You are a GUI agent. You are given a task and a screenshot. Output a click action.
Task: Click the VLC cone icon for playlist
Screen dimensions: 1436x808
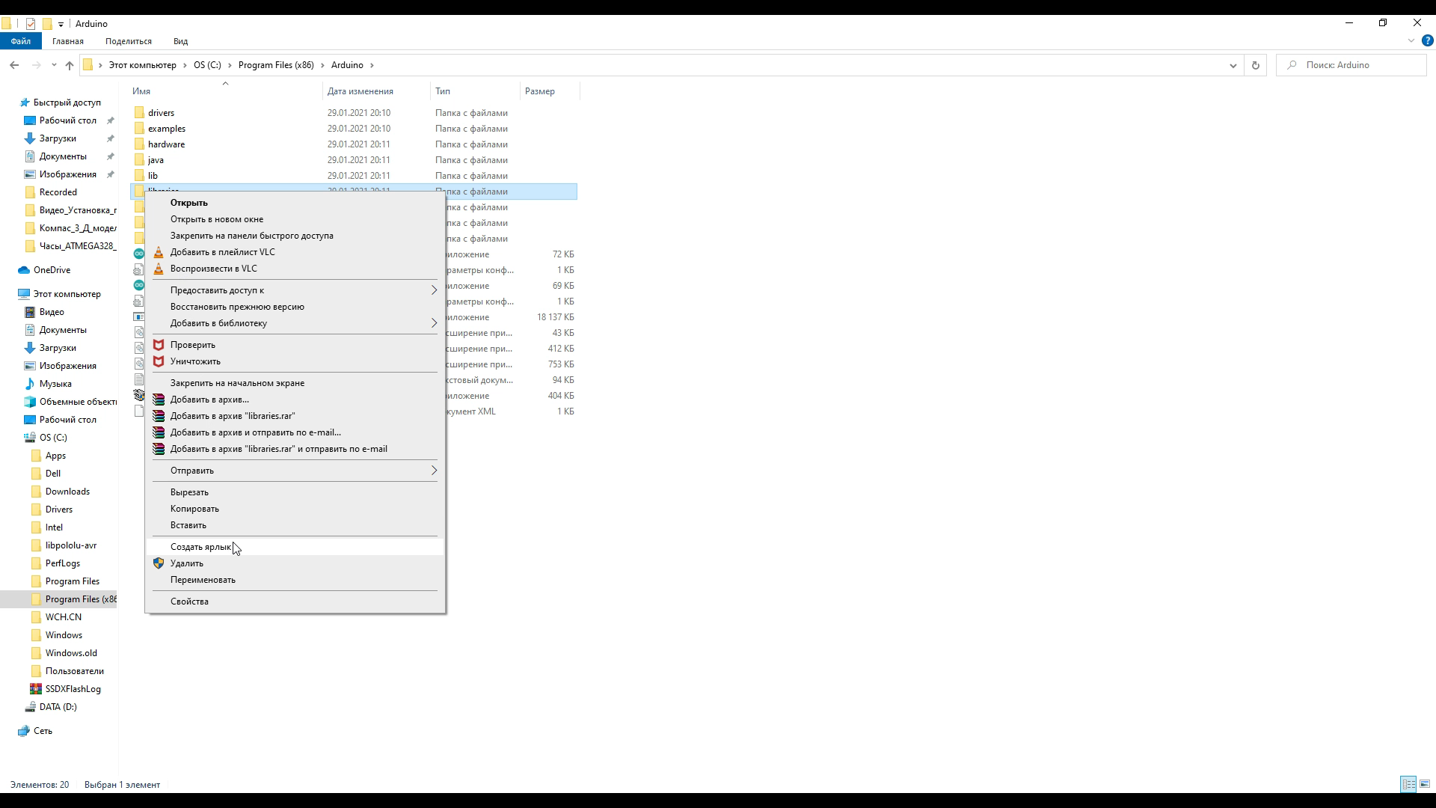tap(159, 252)
